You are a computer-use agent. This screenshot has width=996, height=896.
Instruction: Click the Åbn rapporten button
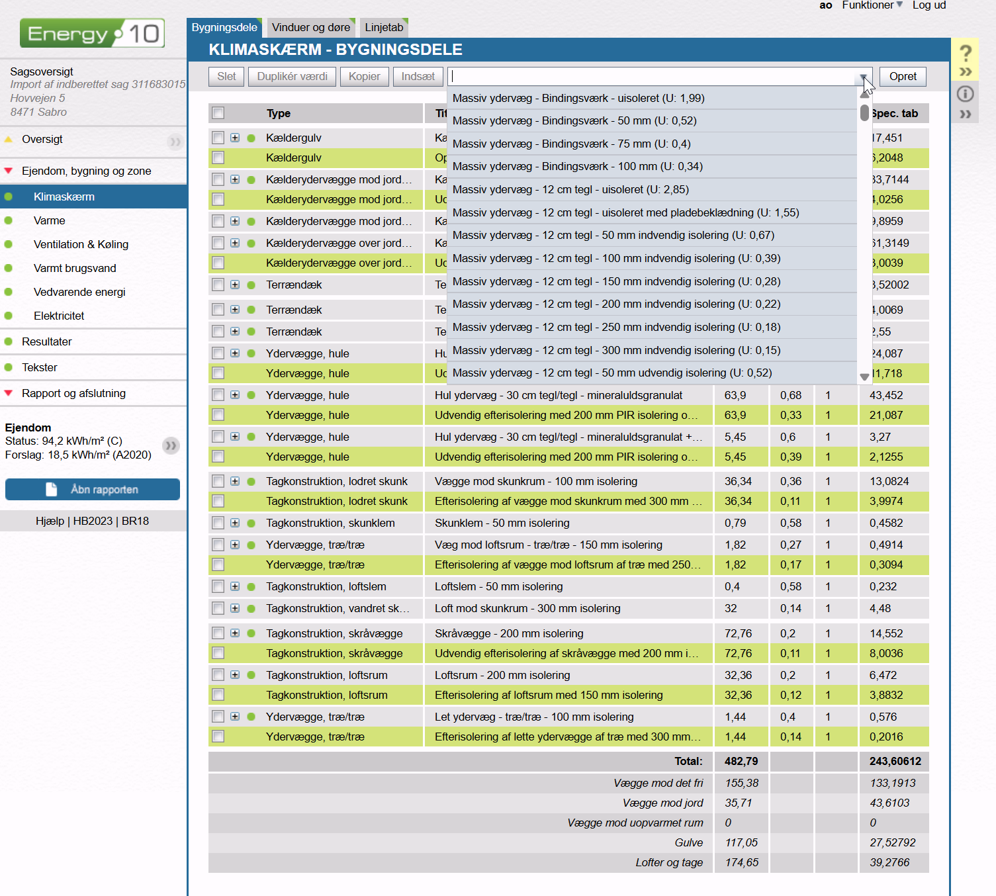(93, 490)
